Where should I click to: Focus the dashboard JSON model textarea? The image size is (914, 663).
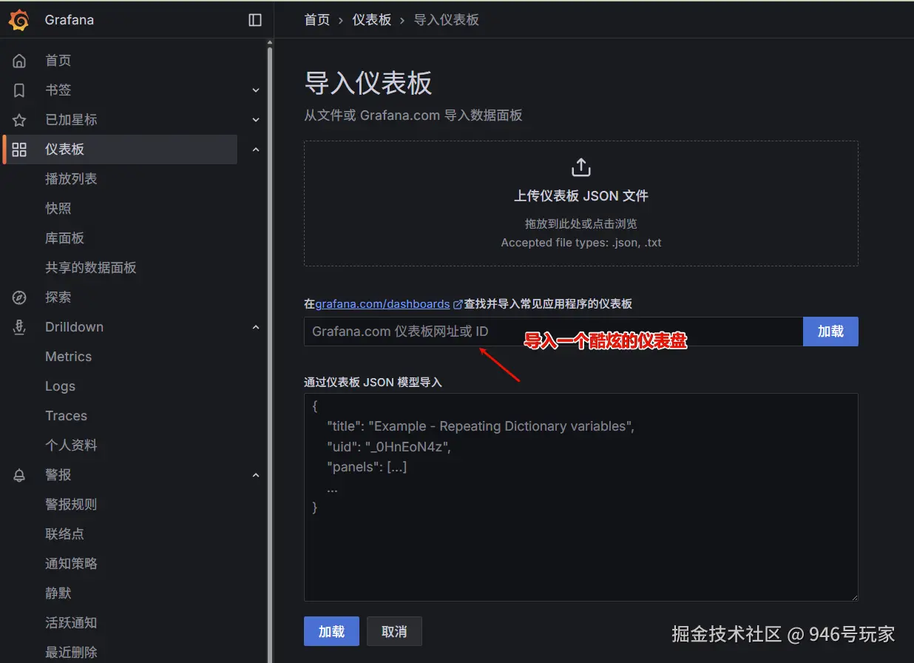581,497
